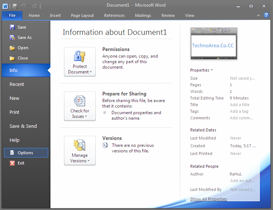Open the Protect Document dropdown button
This screenshot has height=210, width=273.
pyautogui.click(x=80, y=62)
